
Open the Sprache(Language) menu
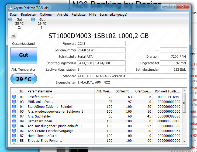click(x=113, y=15)
